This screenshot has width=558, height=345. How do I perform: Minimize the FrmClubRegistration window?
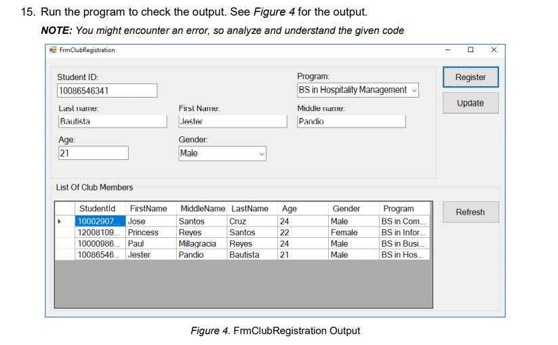447,49
